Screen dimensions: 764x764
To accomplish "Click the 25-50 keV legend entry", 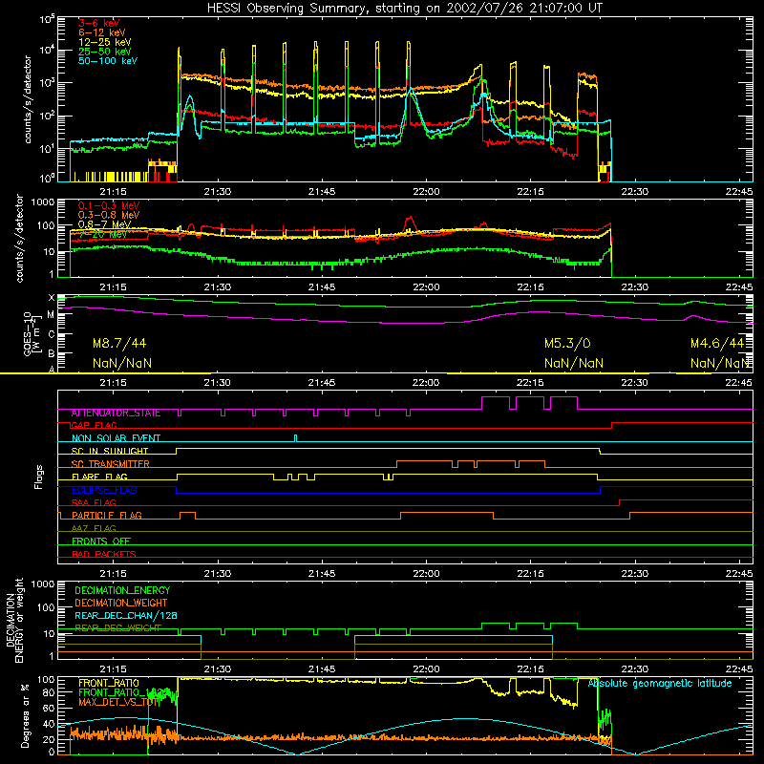I will point(105,52).
